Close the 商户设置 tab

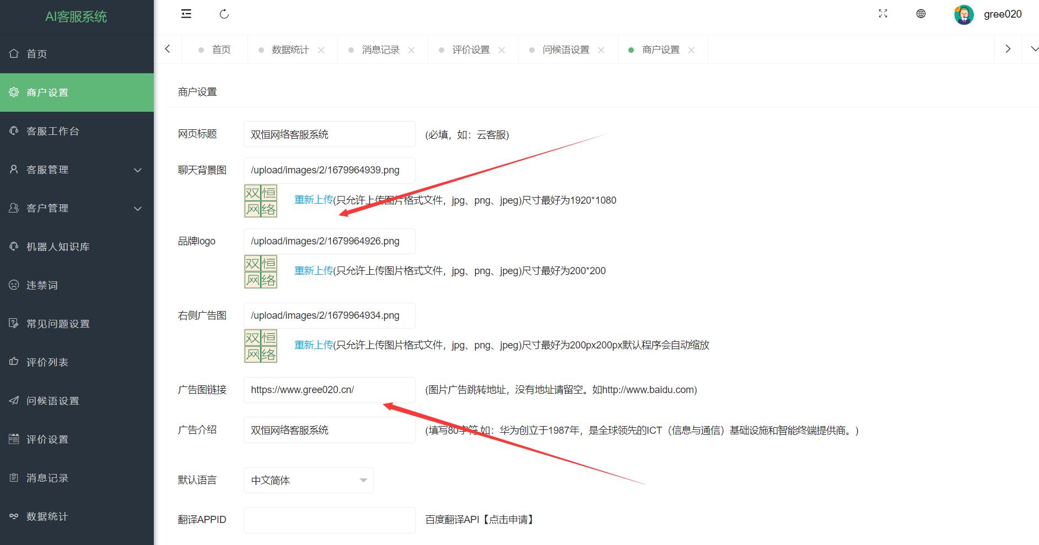(691, 50)
